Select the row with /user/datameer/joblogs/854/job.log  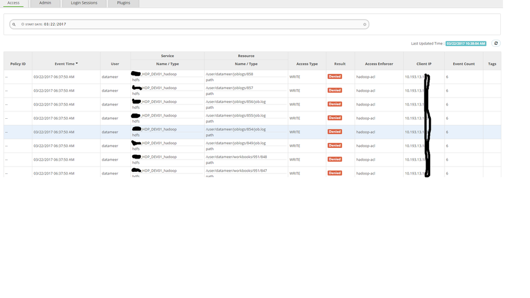click(x=235, y=129)
